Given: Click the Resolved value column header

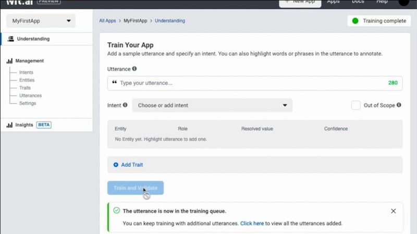Looking at the screenshot, I should 257,129.
